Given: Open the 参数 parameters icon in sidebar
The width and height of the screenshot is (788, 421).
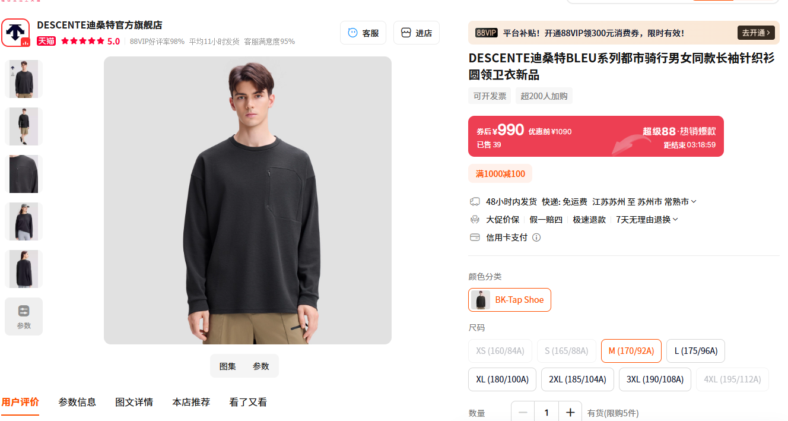Looking at the screenshot, I should coord(24,316).
